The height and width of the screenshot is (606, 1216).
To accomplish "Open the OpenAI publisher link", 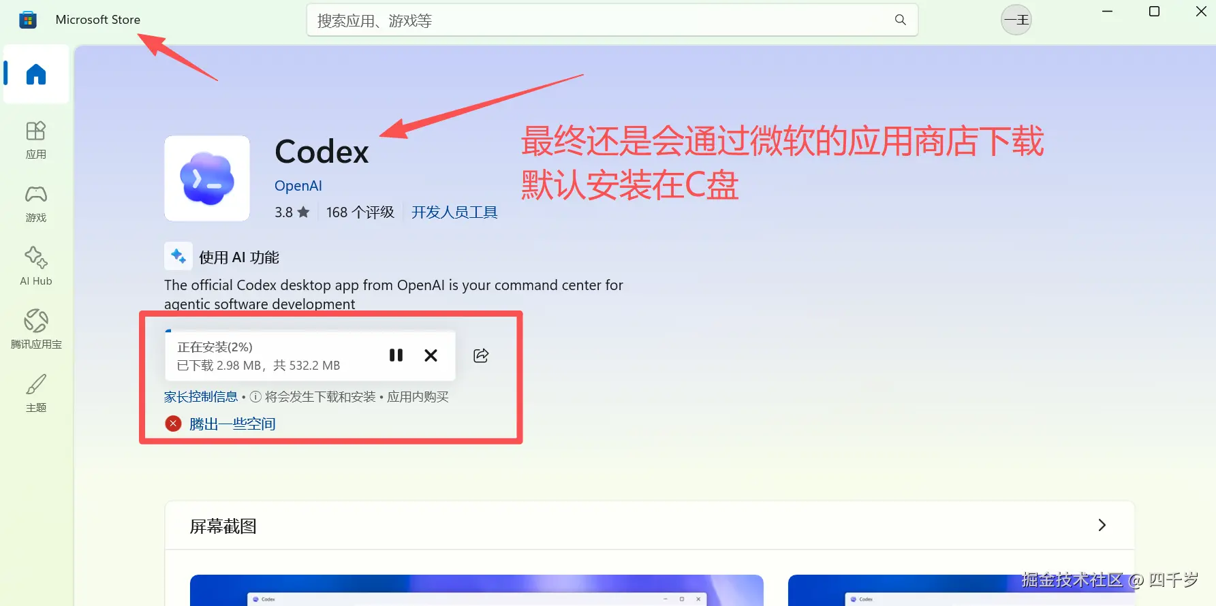I will [298, 186].
